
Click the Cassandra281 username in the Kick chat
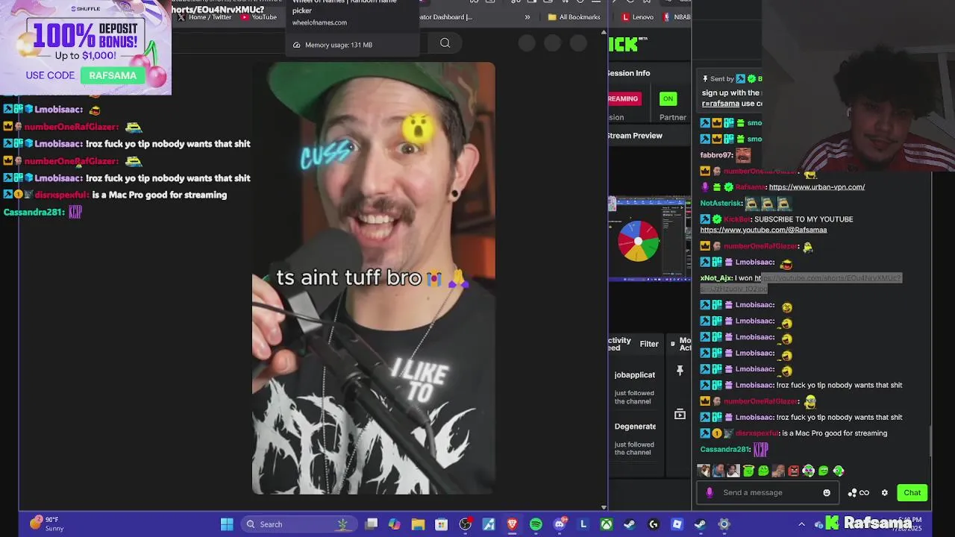tap(724, 449)
